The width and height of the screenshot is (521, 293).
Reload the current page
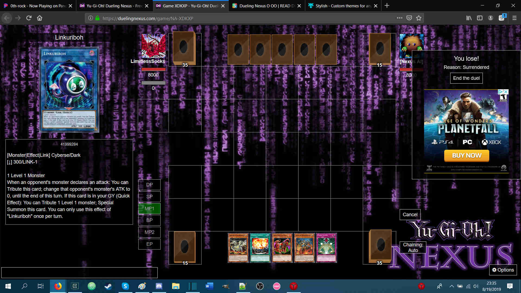click(29, 18)
